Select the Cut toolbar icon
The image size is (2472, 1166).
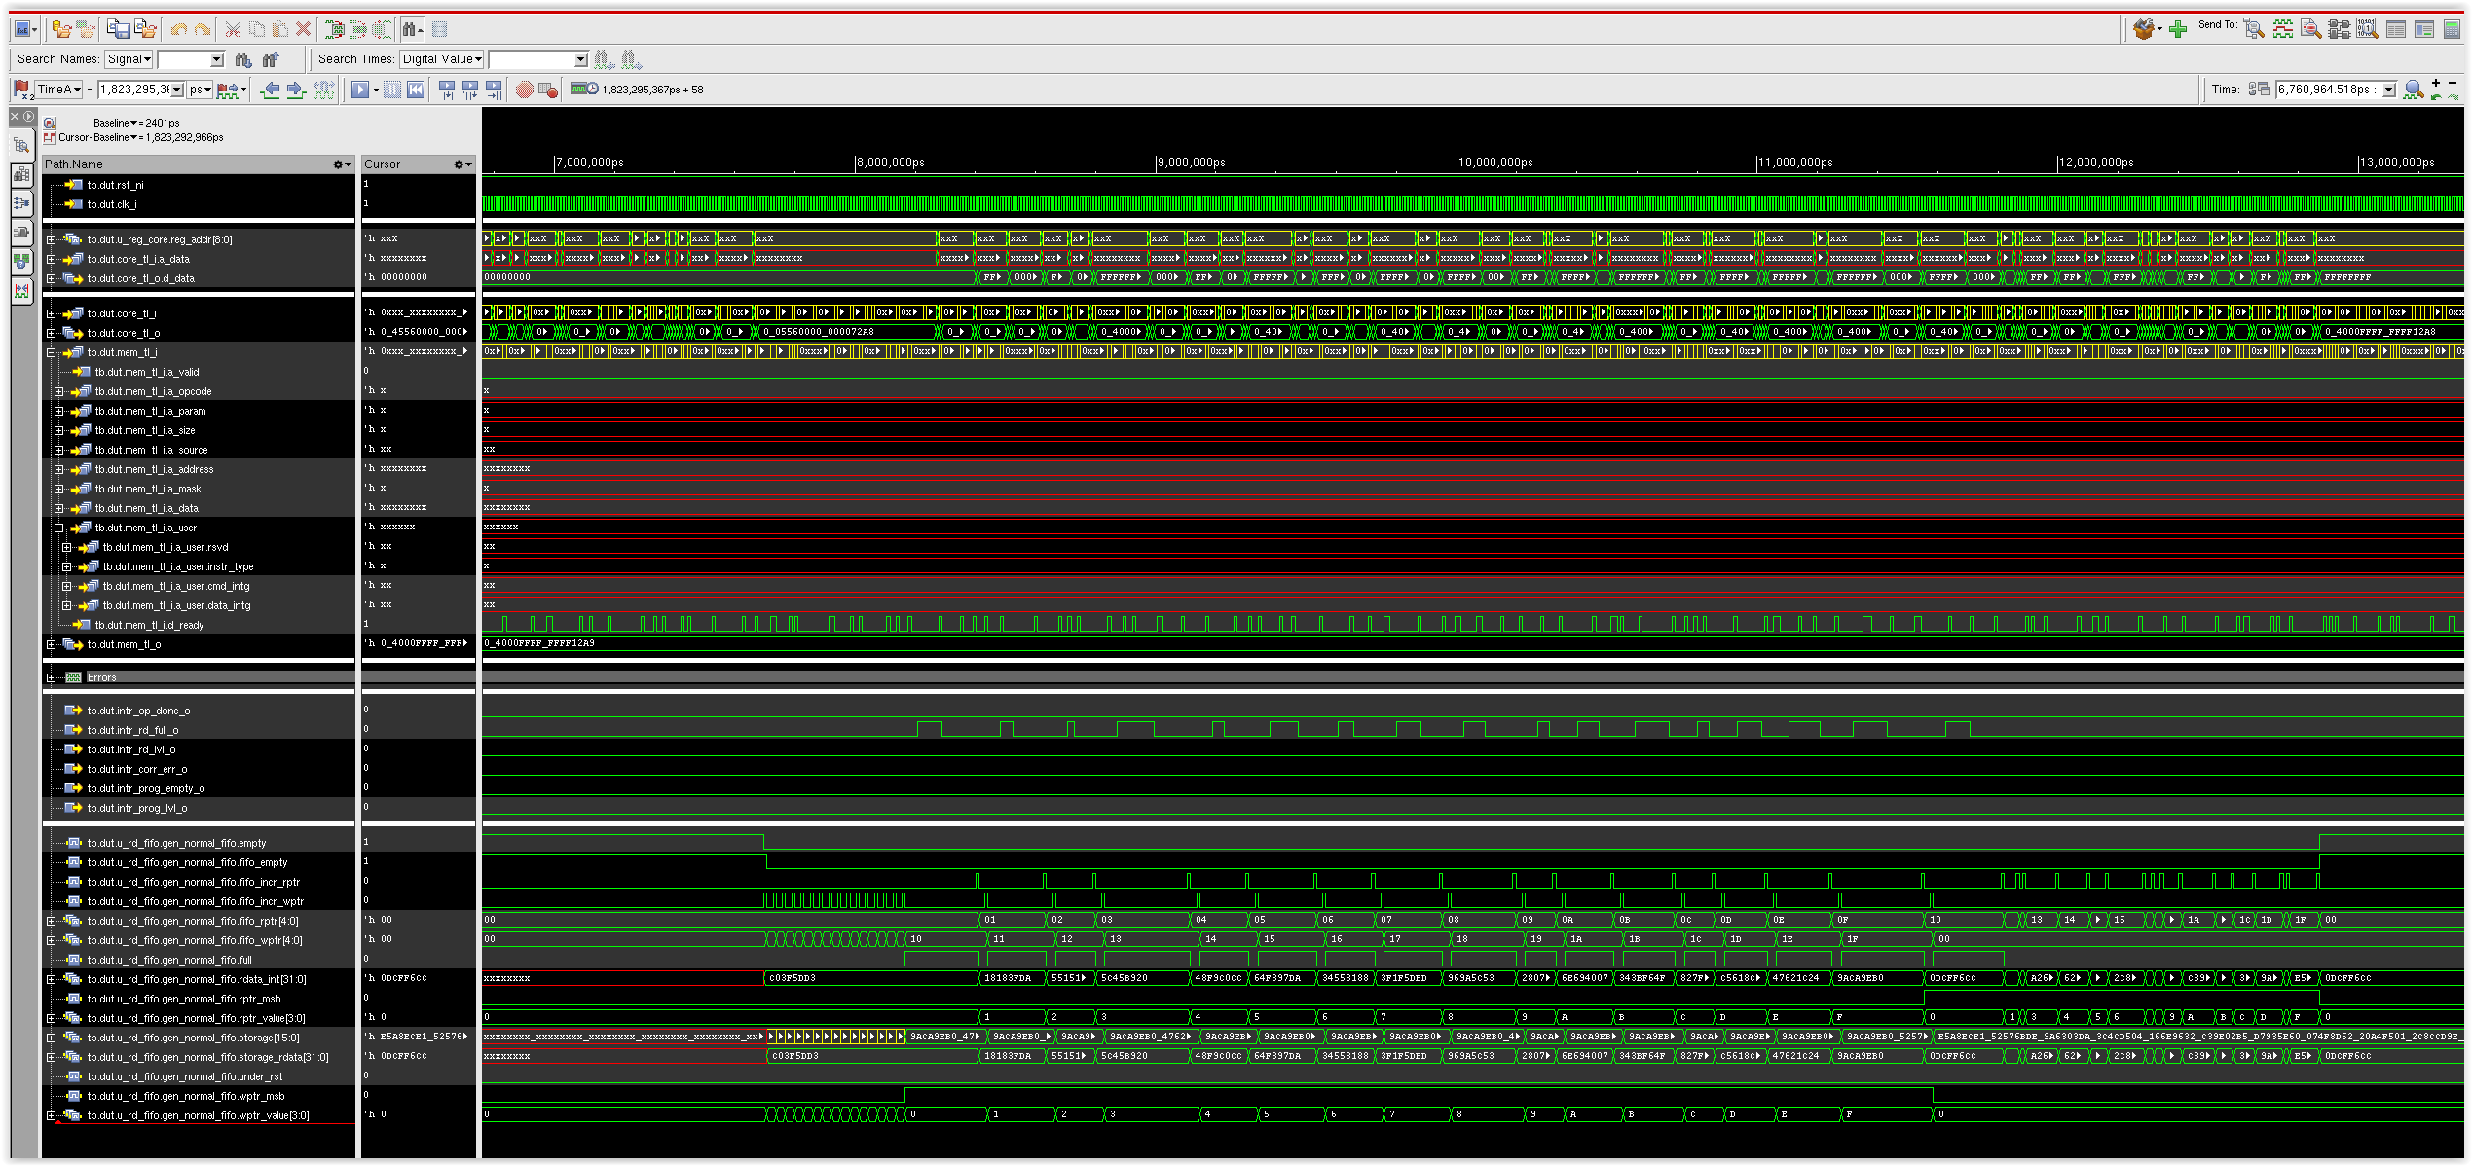(232, 29)
